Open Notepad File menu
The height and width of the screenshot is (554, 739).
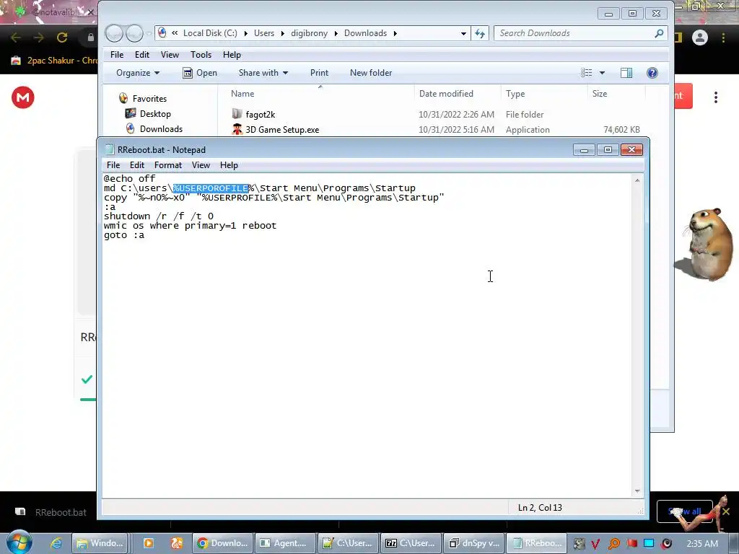tap(113, 165)
